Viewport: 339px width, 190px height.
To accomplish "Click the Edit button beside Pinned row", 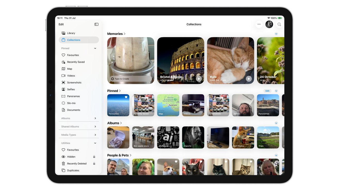I will (x=267, y=91).
